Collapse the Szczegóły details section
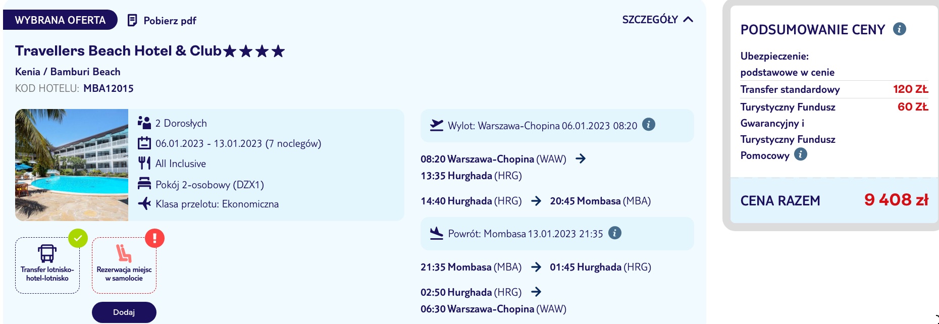Screen dimensions: 939x324 click(657, 20)
